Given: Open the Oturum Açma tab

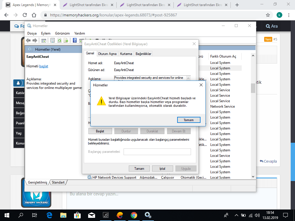Looking at the screenshot, I should (x=107, y=54).
